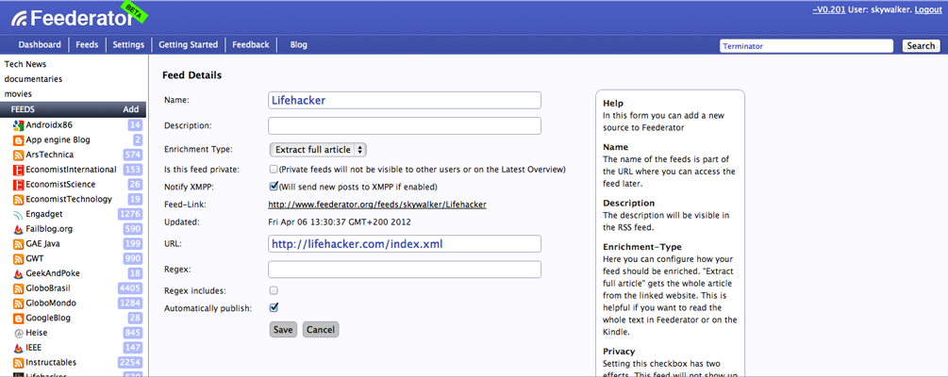948x377 pixels.
Task: Log out via the Logout link
Action: pyautogui.click(x=928, y=9)
